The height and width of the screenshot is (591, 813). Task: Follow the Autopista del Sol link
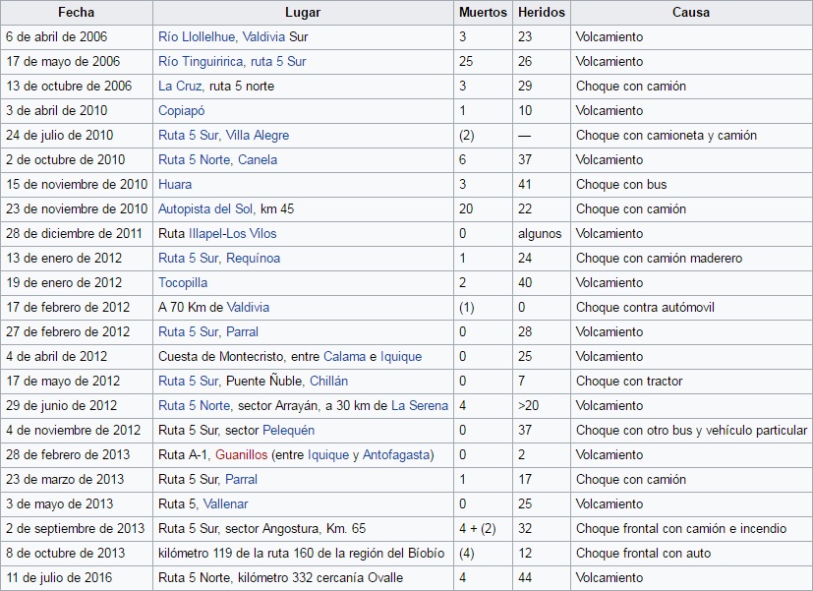[206, 208]
